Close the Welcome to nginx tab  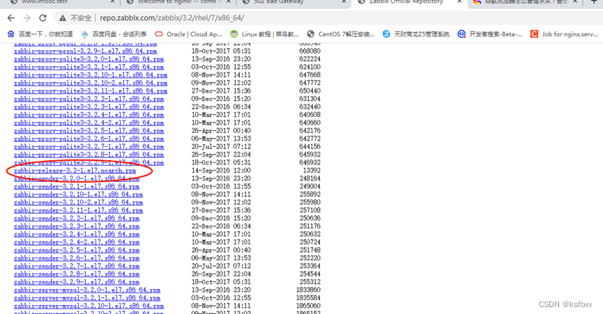(x=229, y=2)
